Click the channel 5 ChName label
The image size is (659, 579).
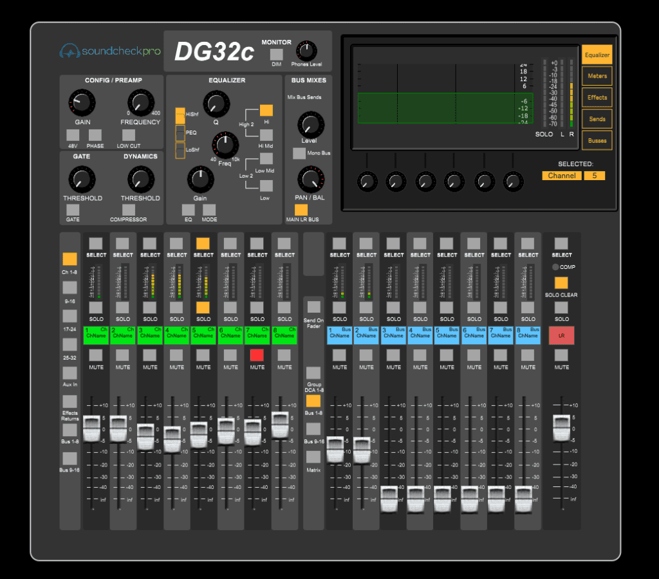pyautogui.click(x=203, y=335)
